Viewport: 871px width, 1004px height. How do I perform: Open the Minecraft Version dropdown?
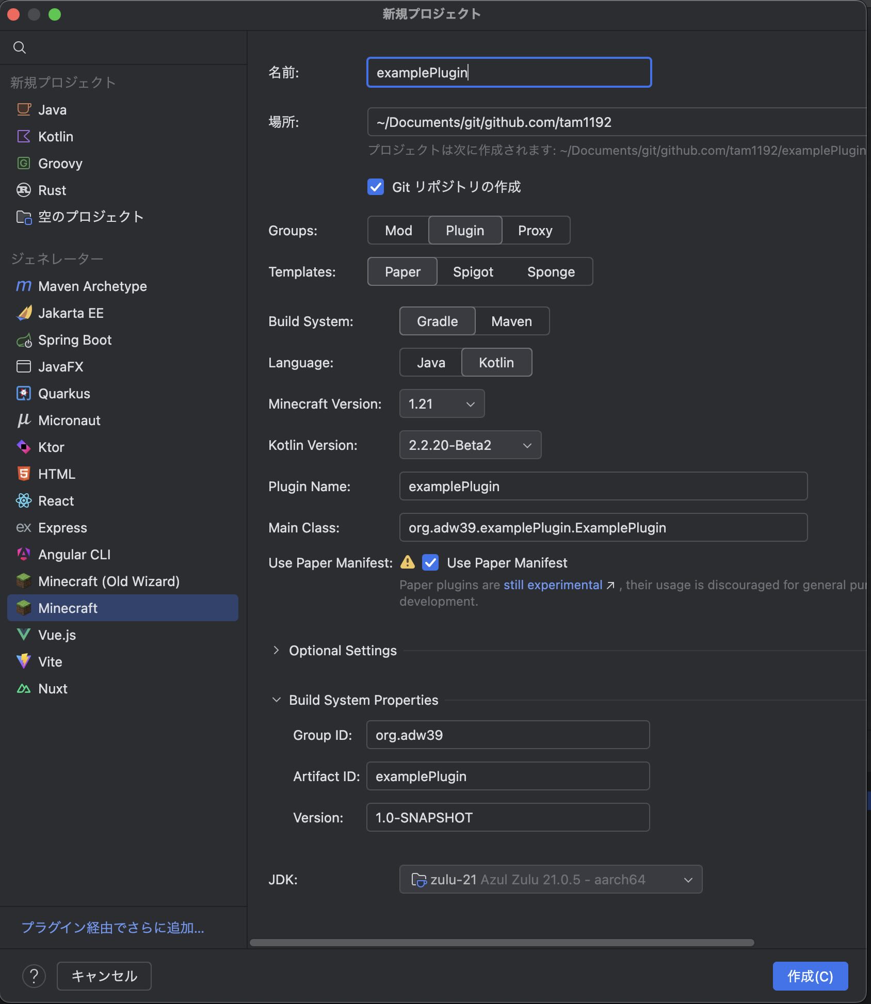click(442, 403)
